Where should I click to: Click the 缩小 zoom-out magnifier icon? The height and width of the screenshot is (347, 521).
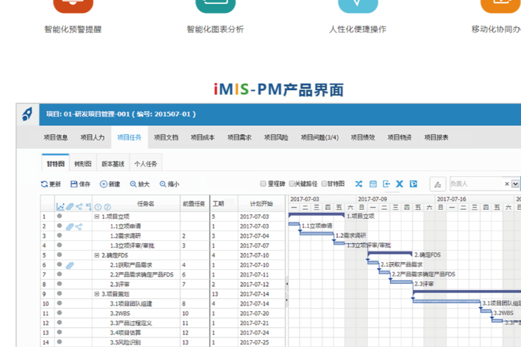pos(163,184)
